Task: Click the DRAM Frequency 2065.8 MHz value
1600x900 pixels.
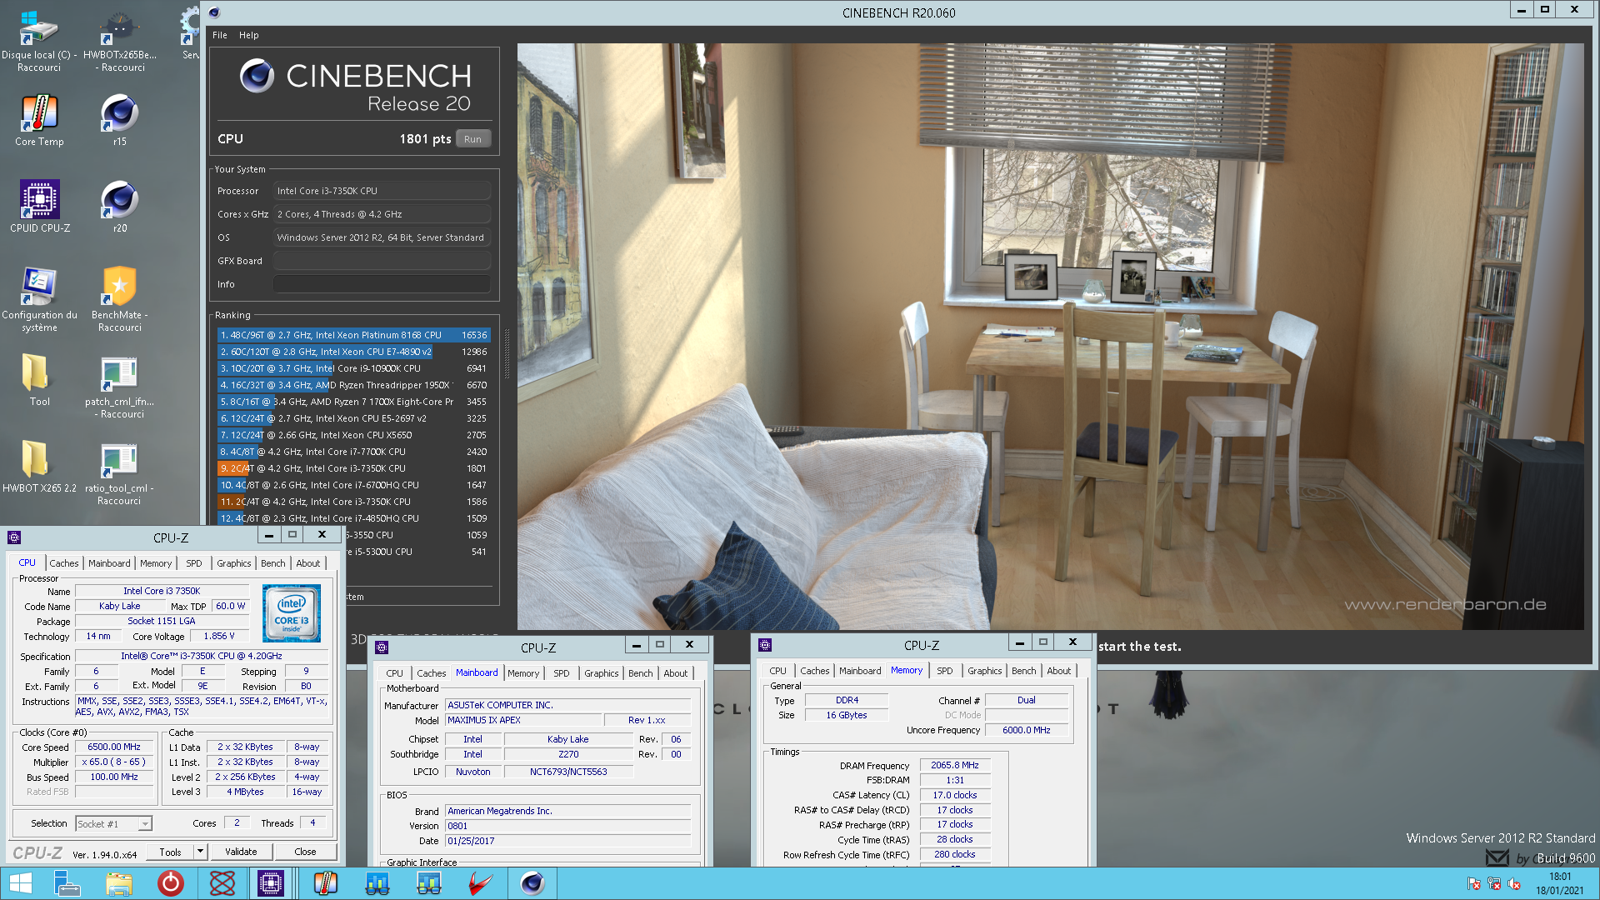Action: coord(955,765)
